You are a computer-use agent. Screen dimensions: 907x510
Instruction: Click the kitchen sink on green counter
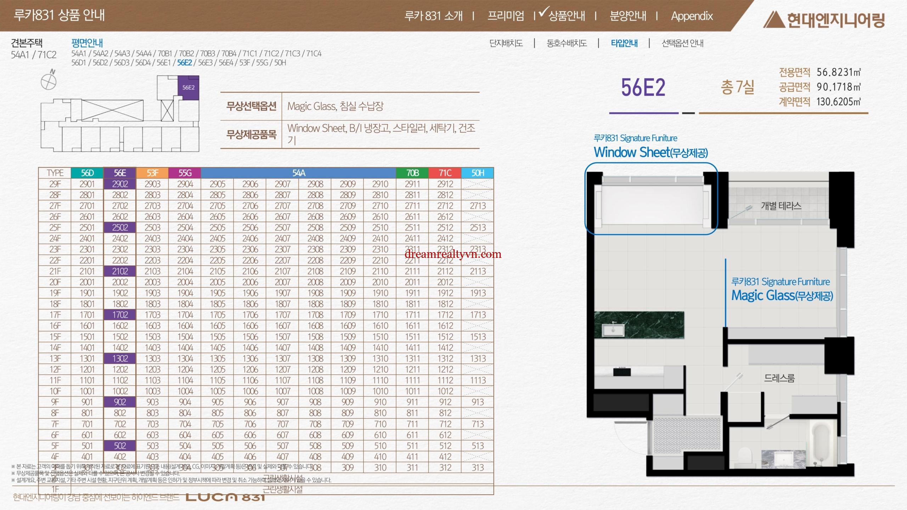point(613,330)
